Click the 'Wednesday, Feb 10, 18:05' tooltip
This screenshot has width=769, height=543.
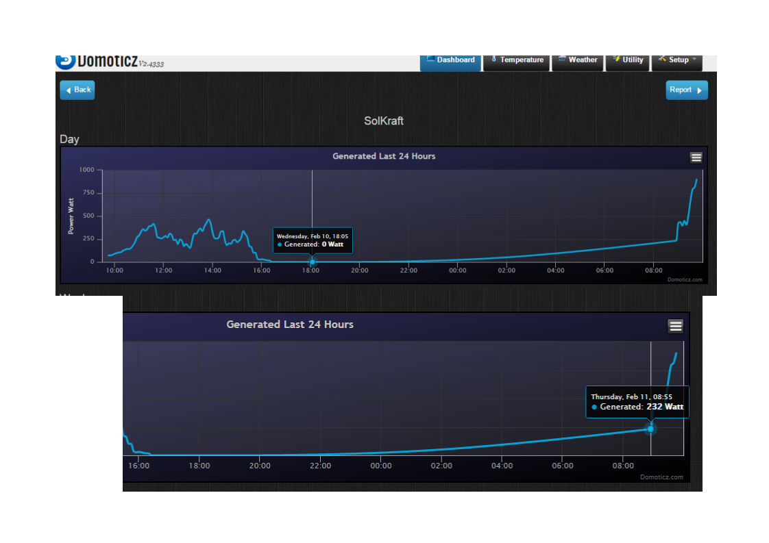(x=313, y=240)
